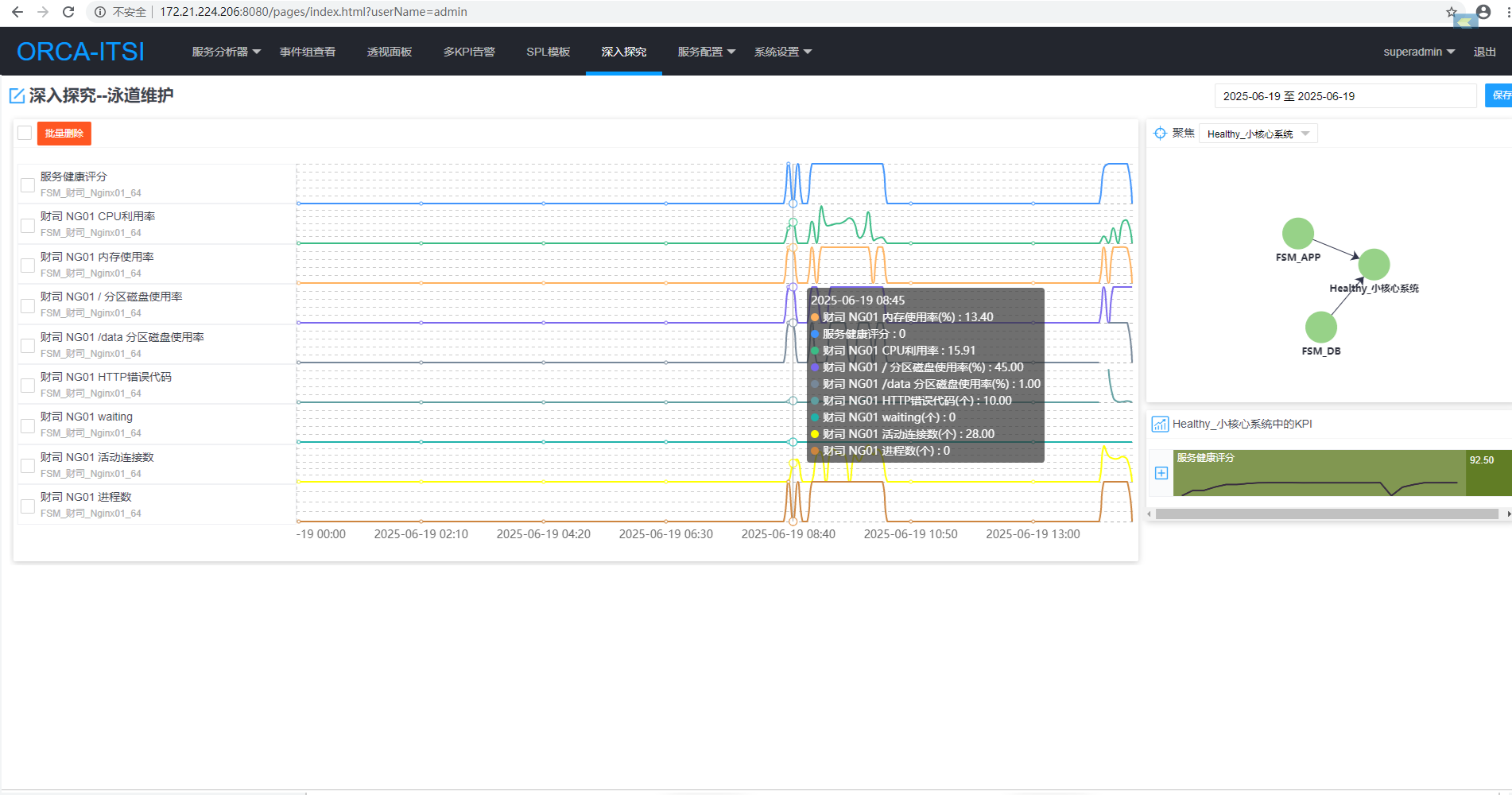The width and height of the screenshot is (1512, 795).
Task: Click the focus crosshair icon
Action: click(x=1160, y=134)
